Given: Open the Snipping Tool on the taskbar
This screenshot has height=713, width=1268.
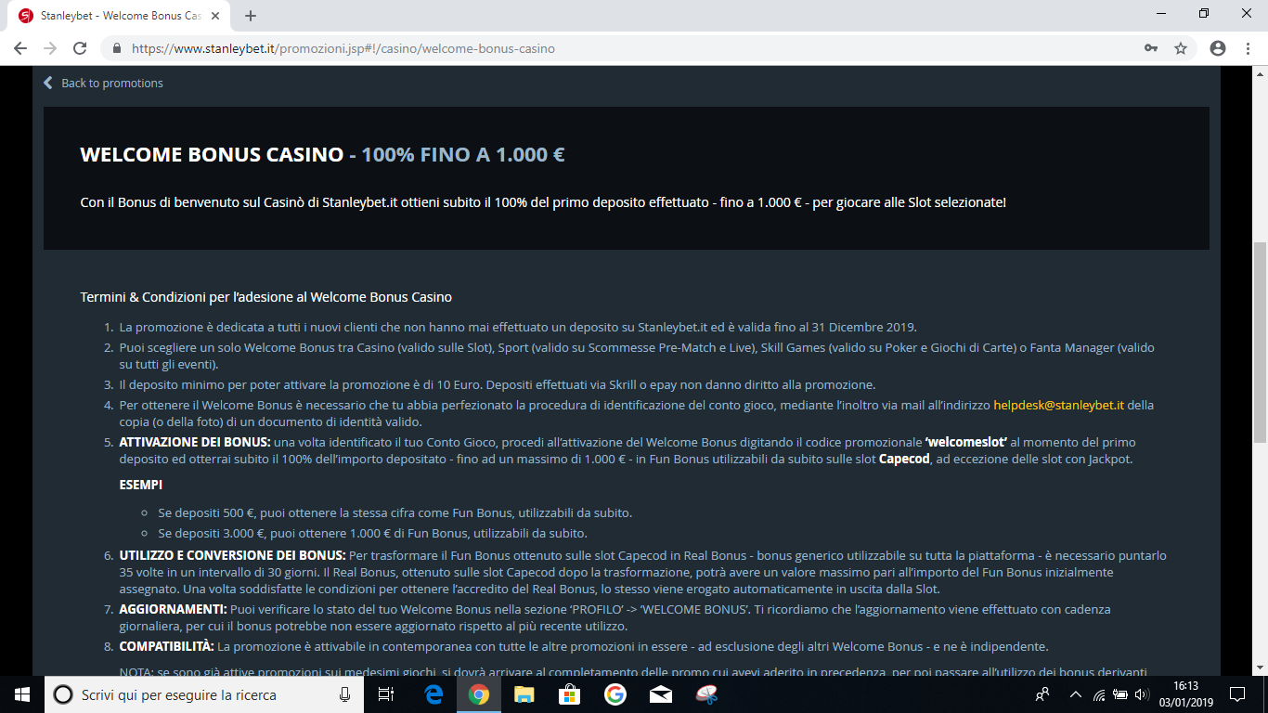Looking at the screenshot, I should click(x=706, y=694).
